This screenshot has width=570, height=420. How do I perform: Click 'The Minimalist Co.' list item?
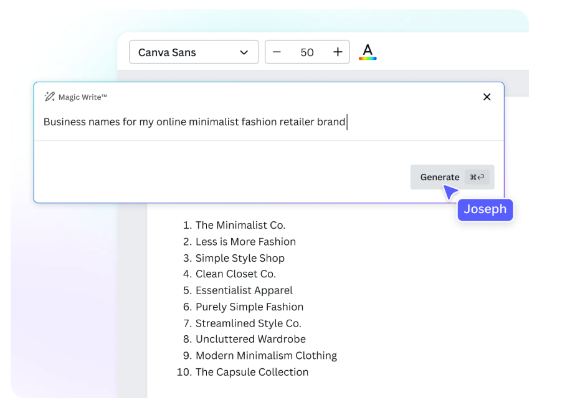tap(240, 225)
